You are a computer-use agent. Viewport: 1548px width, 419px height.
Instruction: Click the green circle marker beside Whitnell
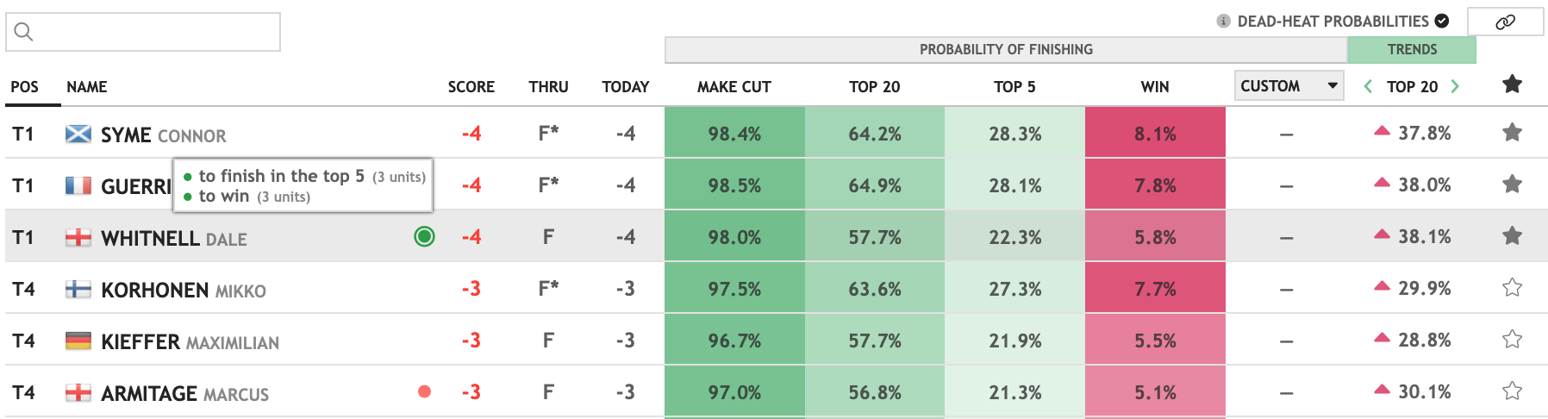coord(424,236)
